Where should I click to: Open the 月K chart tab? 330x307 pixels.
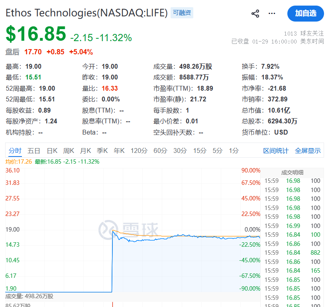[x=86, y=151]
